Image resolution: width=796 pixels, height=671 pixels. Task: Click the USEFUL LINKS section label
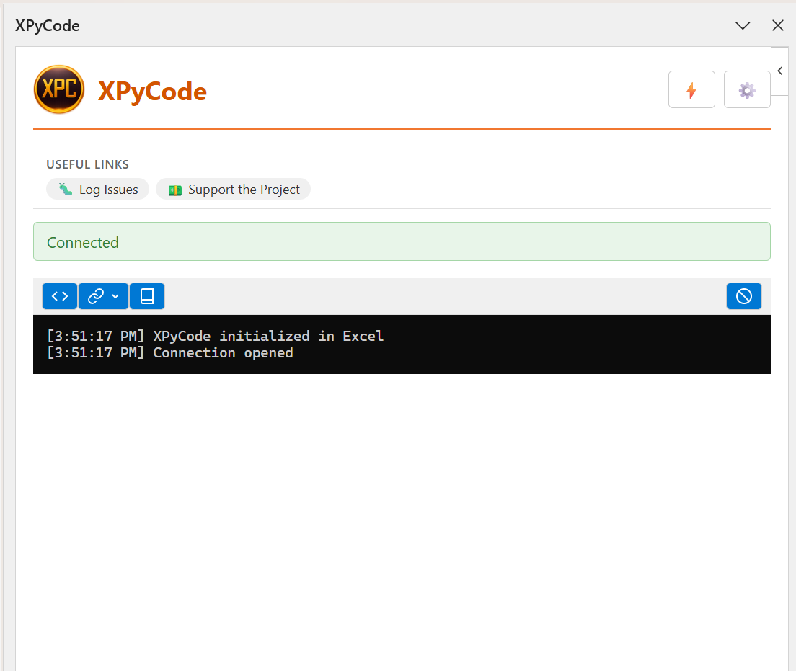[x=88, y=164]
